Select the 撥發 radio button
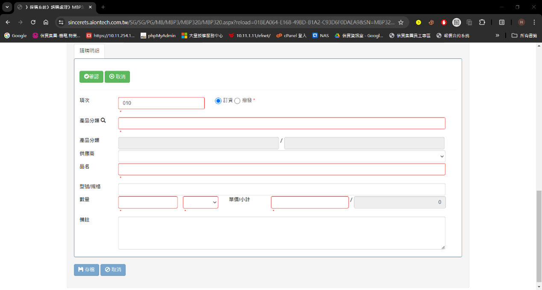 (x=237, y=100)
